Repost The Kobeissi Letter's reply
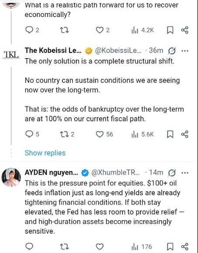Image resolution: width=198 pixels, height=253 pixels. tap(67, 134)
